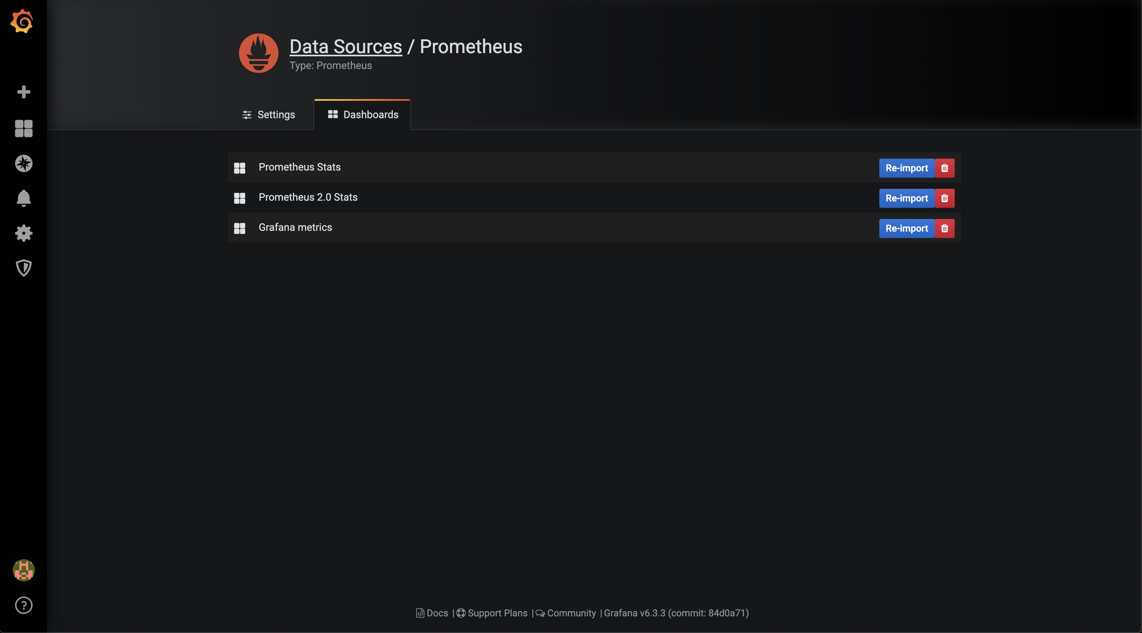Open the Alerting bell icon
The height and width of the screenshot is (633, 1142).
pos(23,198)
